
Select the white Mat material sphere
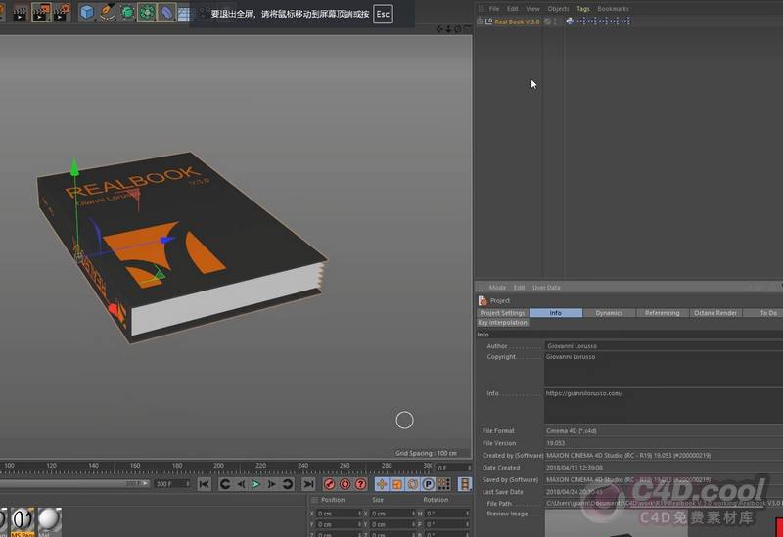pyautogui.click(x=49, y=521)
